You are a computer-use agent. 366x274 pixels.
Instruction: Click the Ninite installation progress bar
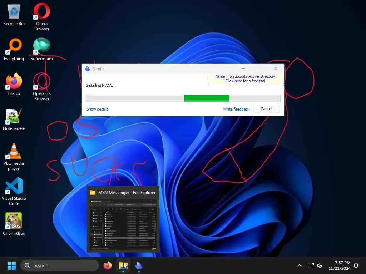[x=183, y=98]
